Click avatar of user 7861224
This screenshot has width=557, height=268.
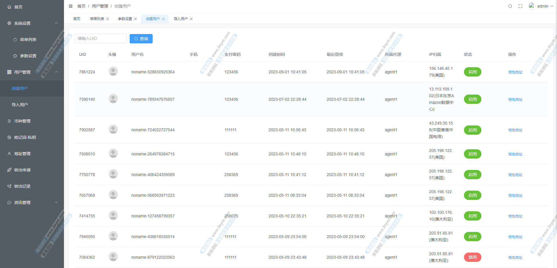click(113, 71)
